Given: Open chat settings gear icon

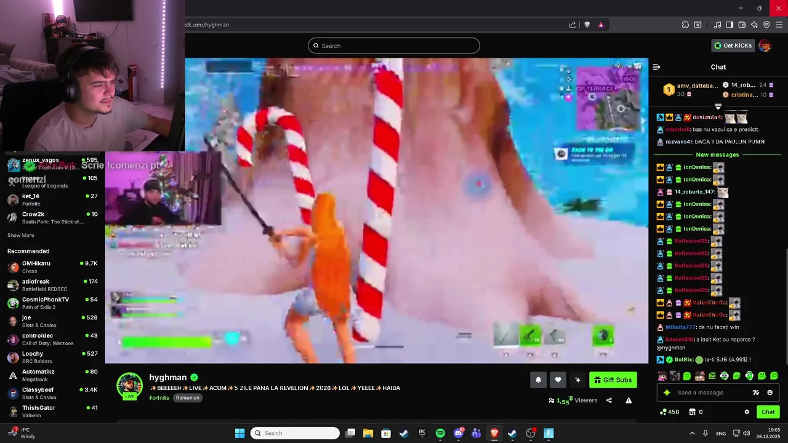Looking at the screenshot, I should (x=747, y=412).
